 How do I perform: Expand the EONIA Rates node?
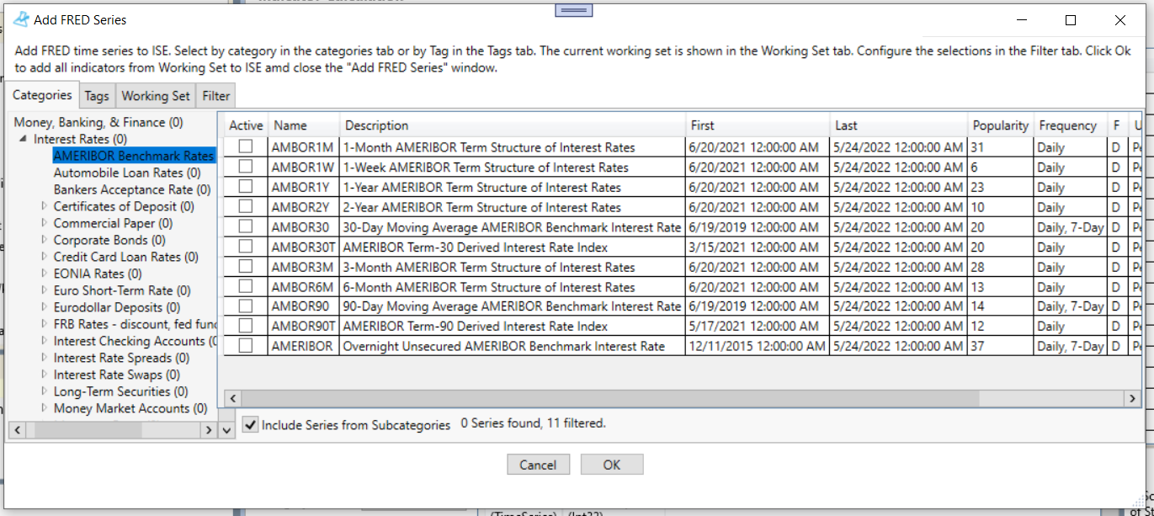pyautogui.click(x=45, y=274)
